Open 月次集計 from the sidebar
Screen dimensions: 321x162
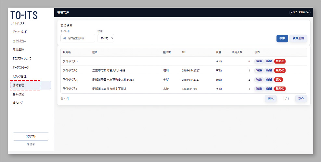point(18,50)
